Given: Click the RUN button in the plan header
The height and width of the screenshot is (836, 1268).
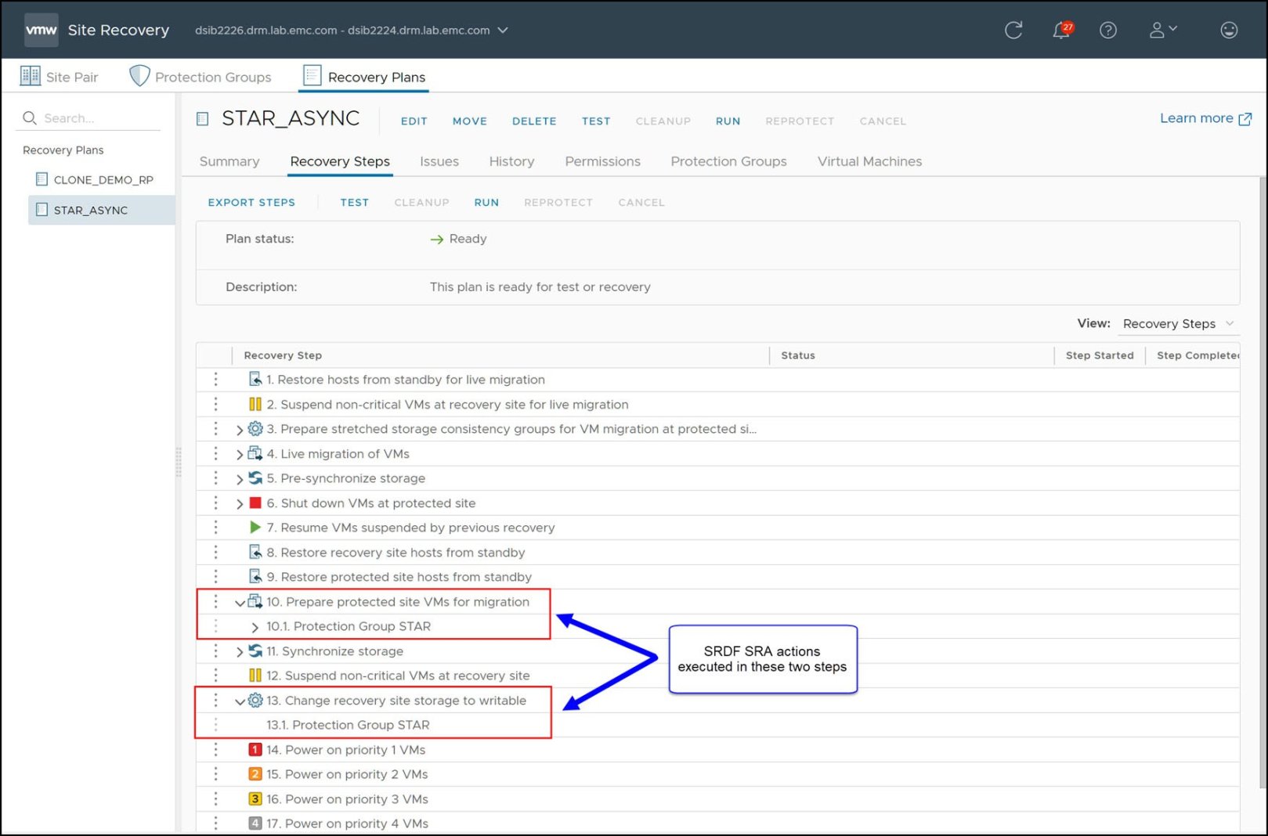Looking at the screenshot, I should tap(728, 121).
